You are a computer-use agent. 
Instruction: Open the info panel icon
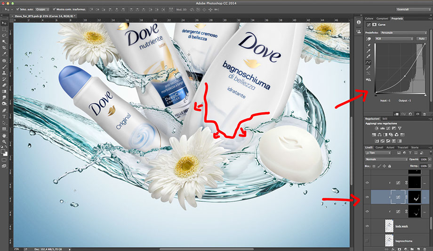click(359, 23)
